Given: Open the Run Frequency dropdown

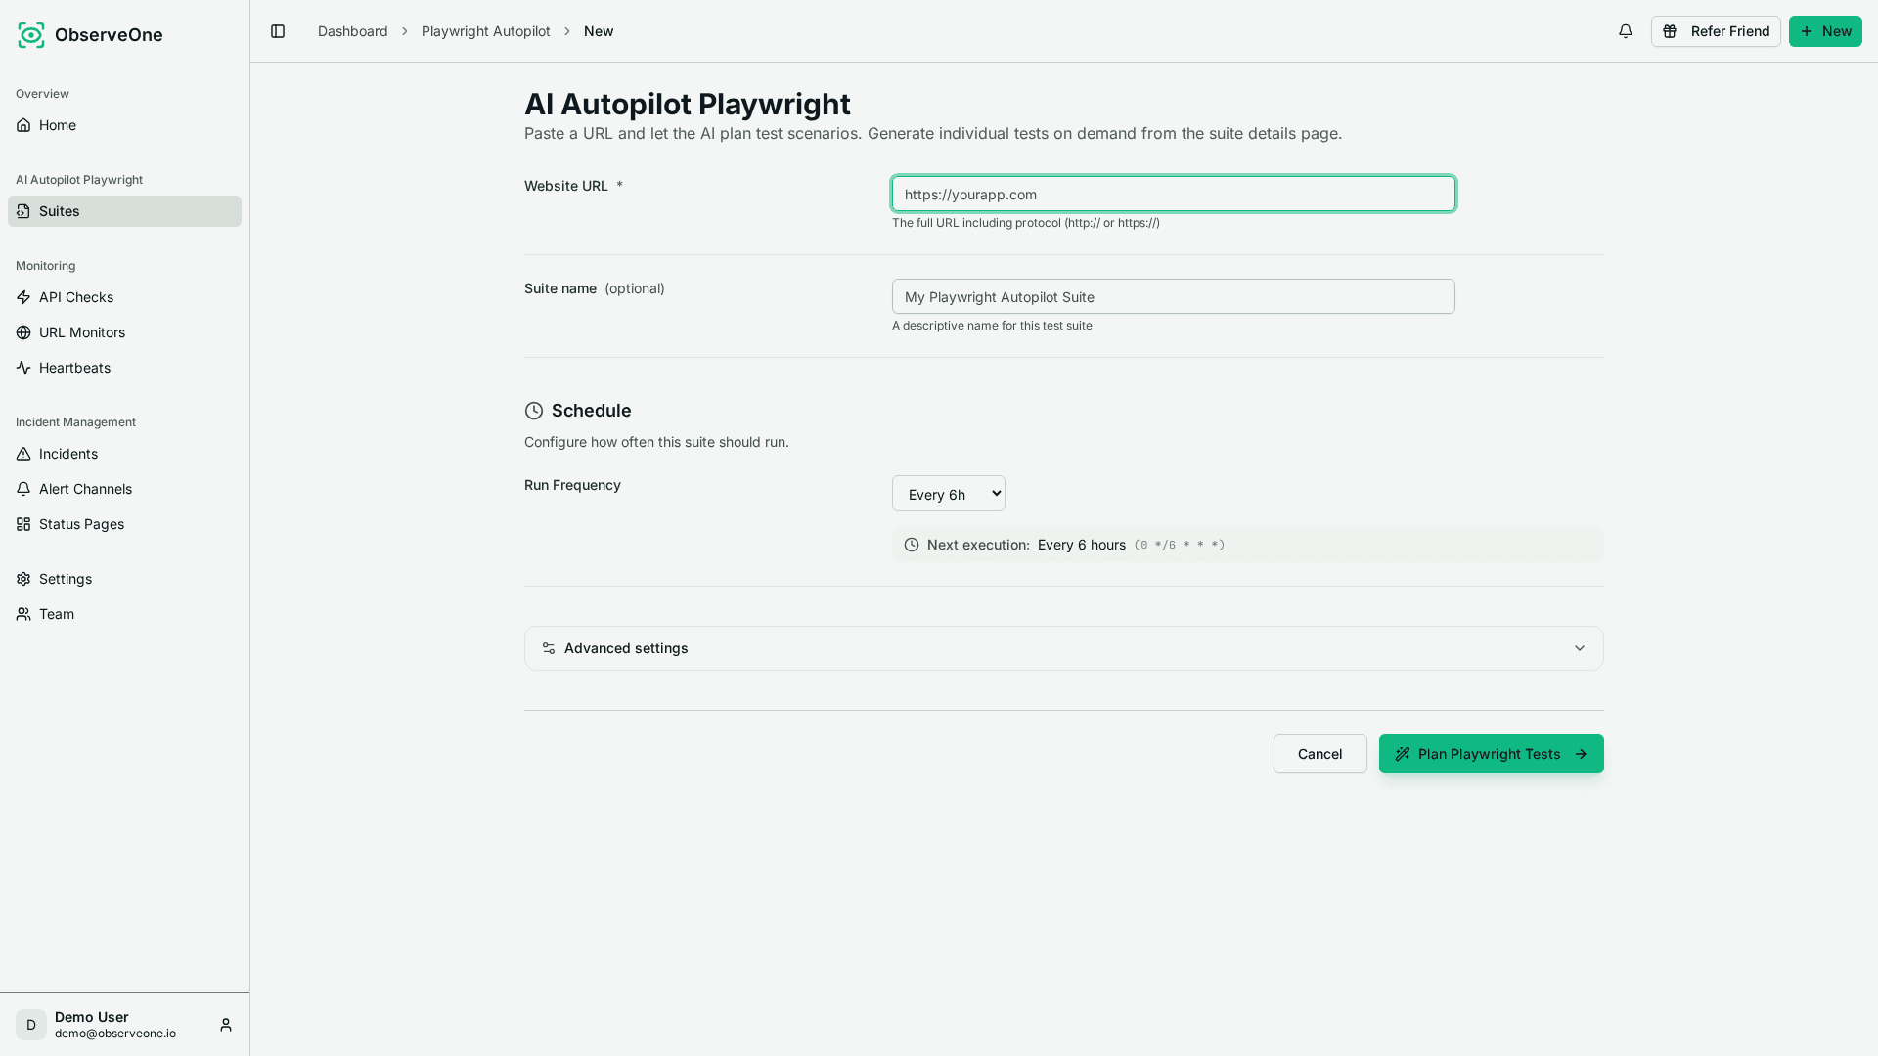Looking at the screenshot, I should coord(949,494).
